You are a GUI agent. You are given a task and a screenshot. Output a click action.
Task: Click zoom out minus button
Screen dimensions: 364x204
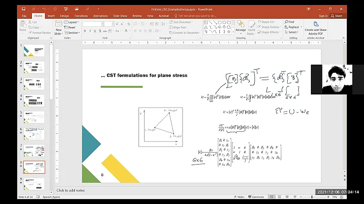[301, 197]
